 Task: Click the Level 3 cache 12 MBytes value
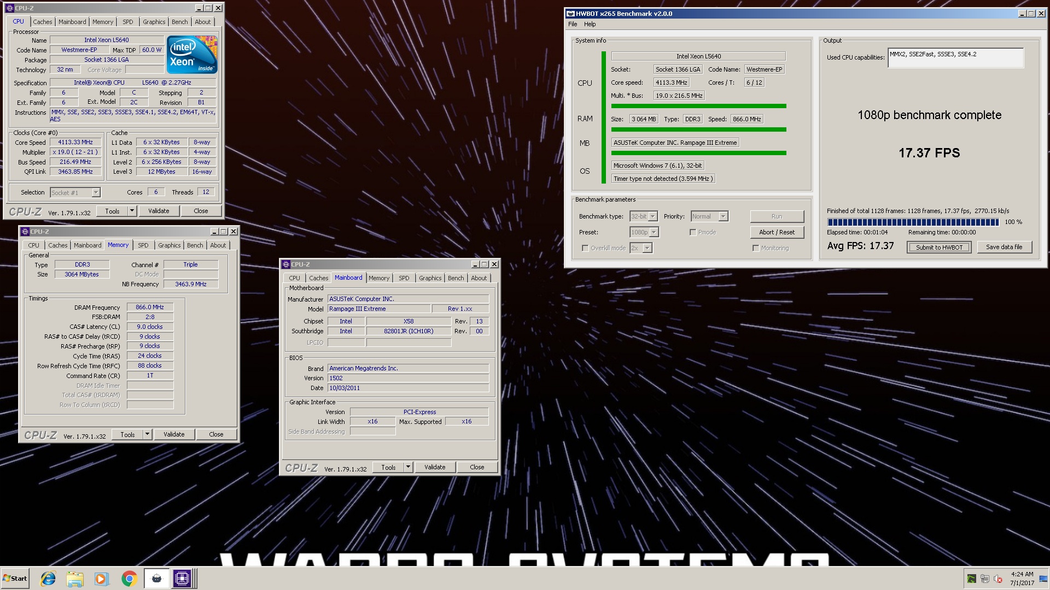(162, 172)
